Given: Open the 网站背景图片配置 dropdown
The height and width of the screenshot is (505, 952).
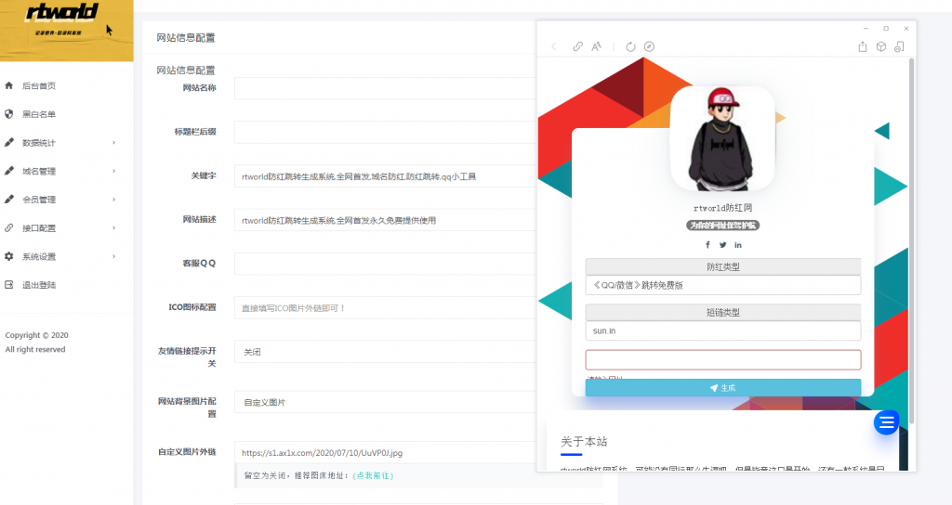Looking at the screenshot, I should 385,402.
